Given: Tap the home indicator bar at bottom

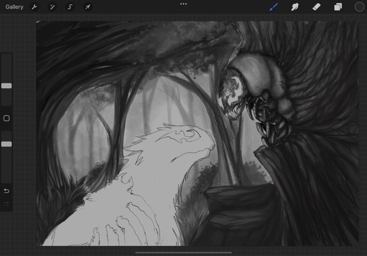Looking at the screenshot, I should click(183, 252).
